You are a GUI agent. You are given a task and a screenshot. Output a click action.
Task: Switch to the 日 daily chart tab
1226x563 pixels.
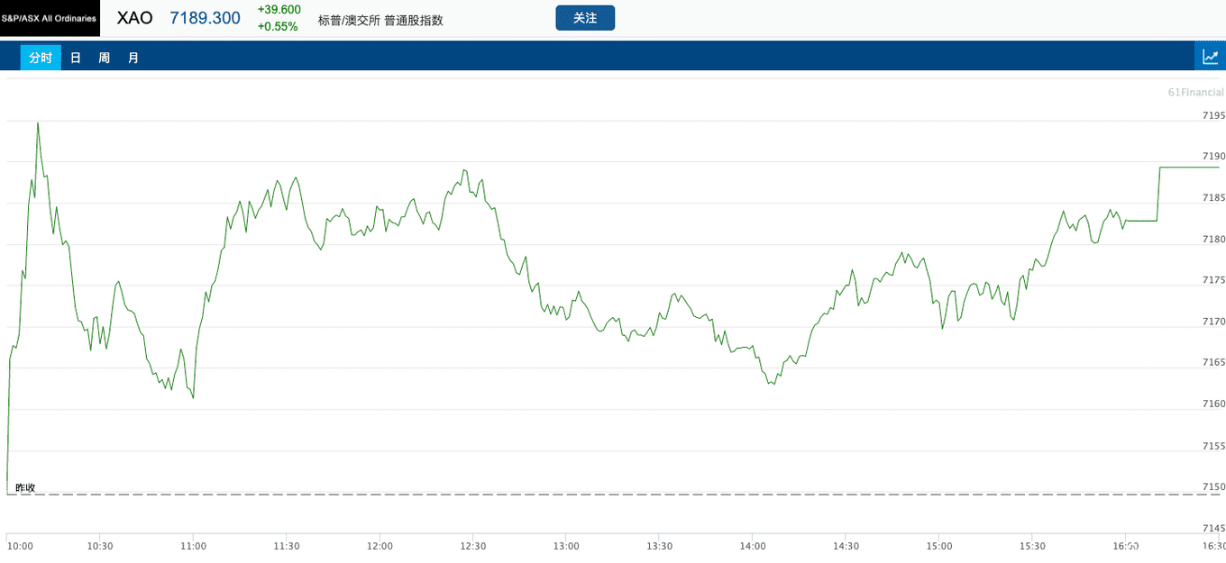pos(76,58)
